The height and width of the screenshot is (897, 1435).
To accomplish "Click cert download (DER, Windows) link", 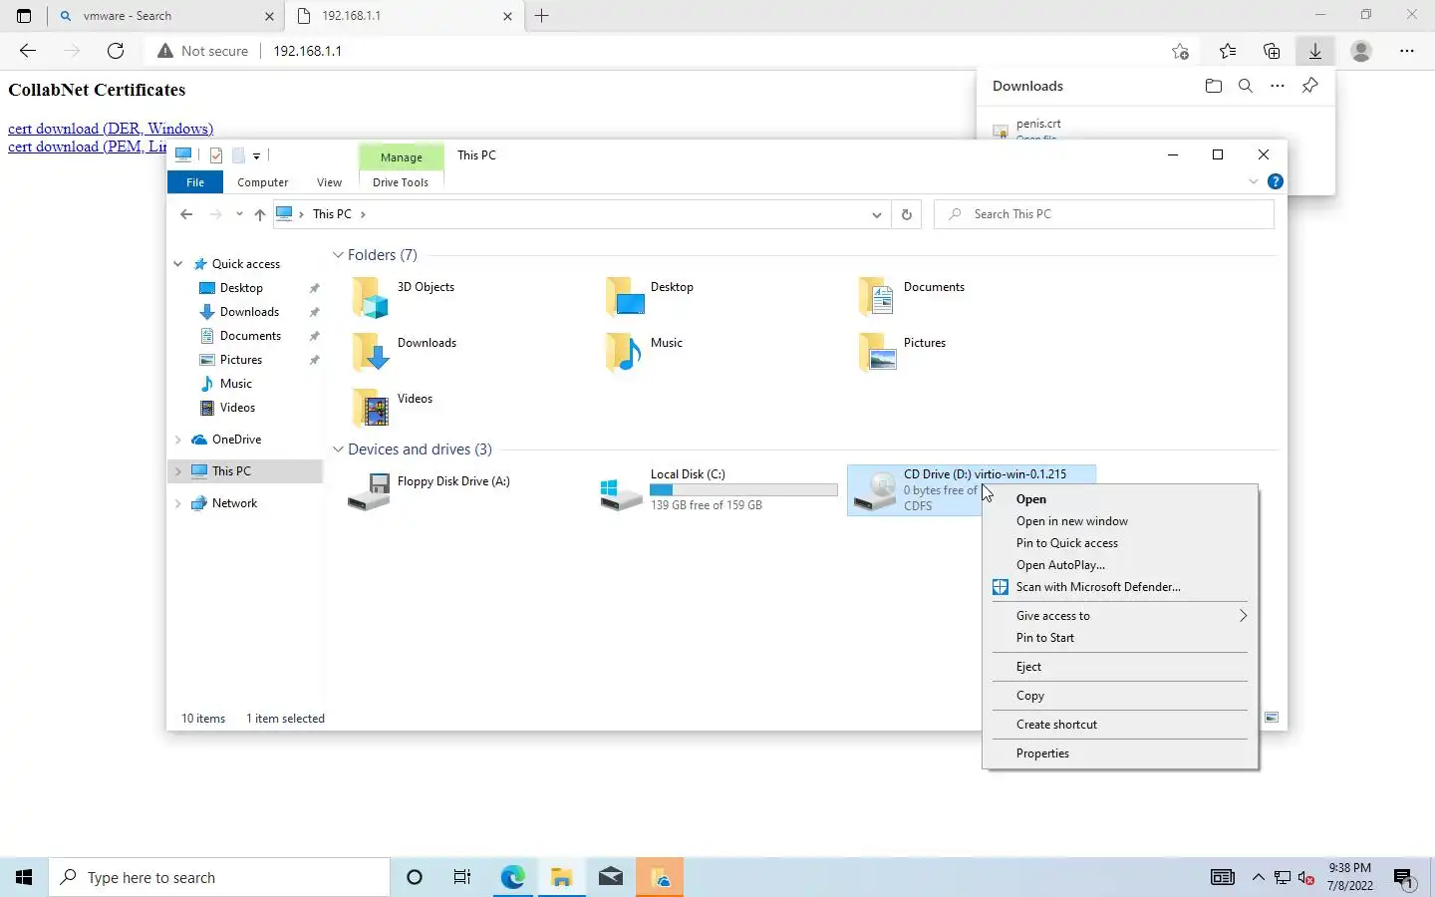I will tap(111, 129).
